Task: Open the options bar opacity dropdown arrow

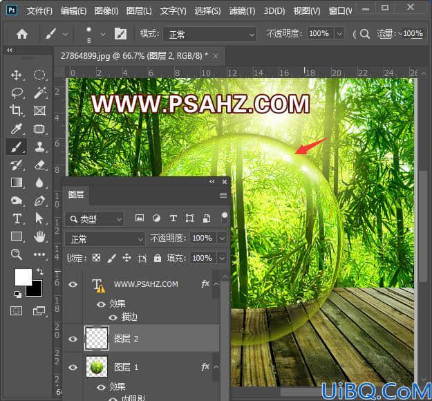Action: click(x=339, y=34)
